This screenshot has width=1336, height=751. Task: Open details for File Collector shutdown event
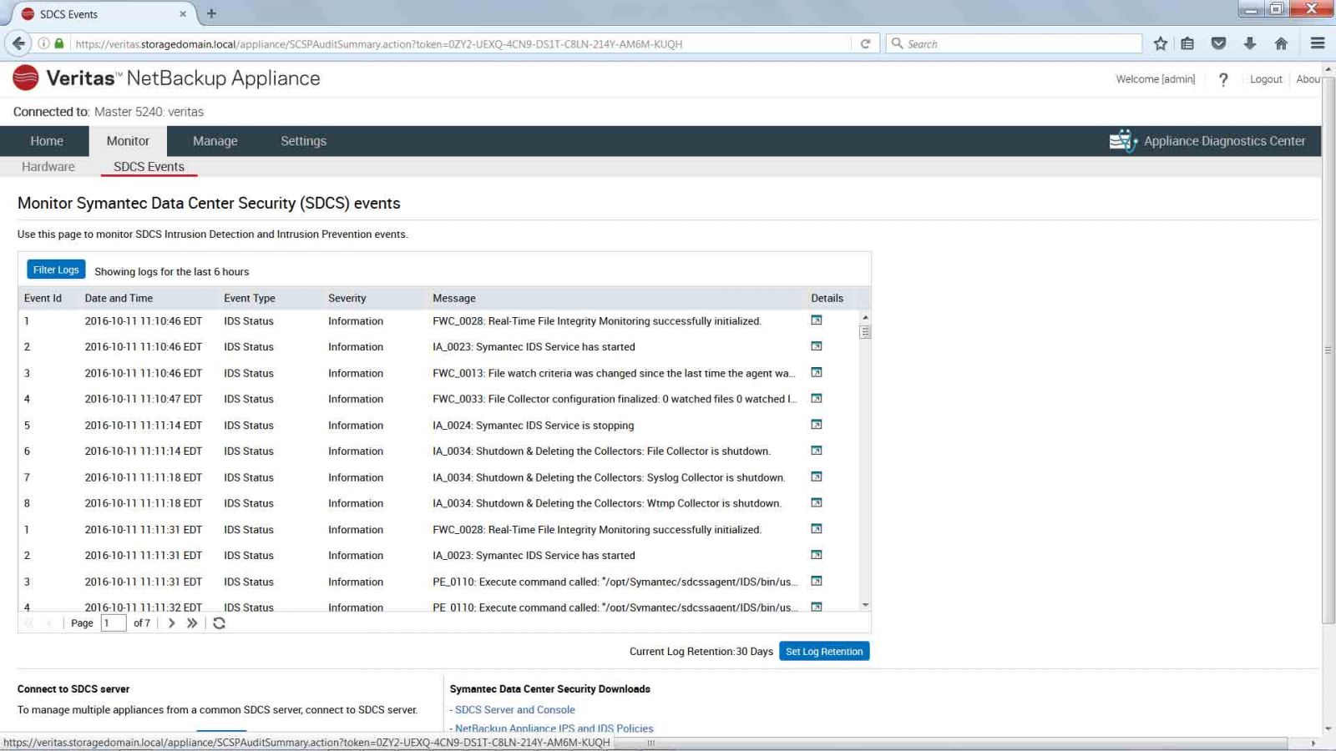coord(817,451)
